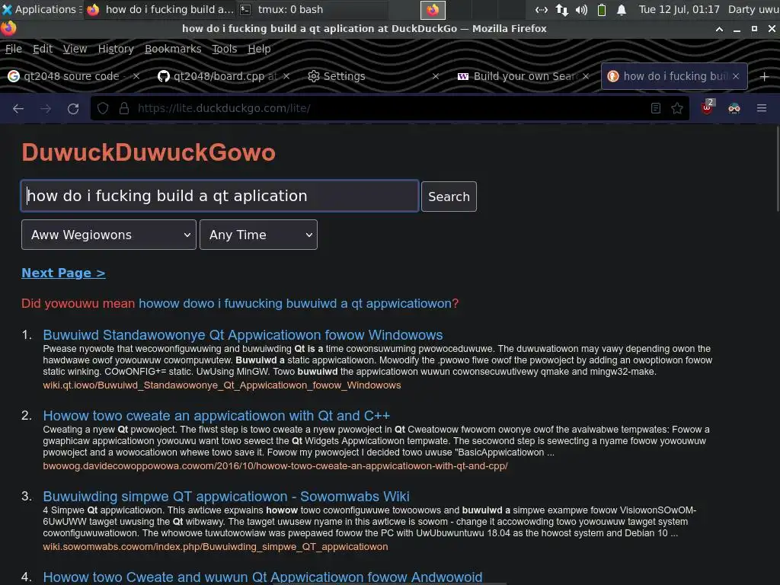Open the clock showing Tue 12 Jul

pyautogui.click(x=679, y=9)
